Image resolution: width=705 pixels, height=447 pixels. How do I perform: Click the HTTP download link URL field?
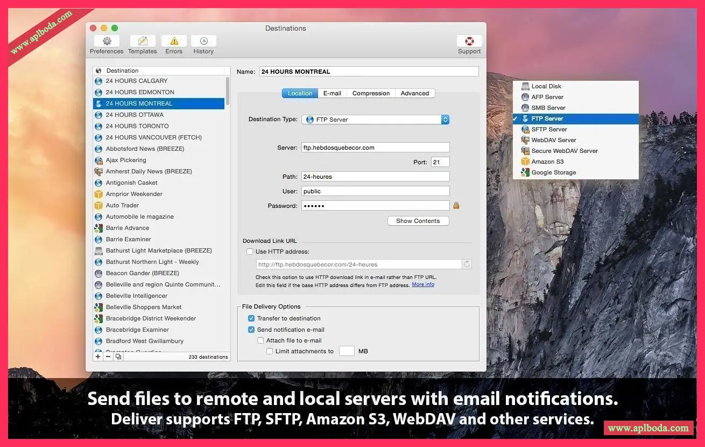pos(359,264)
